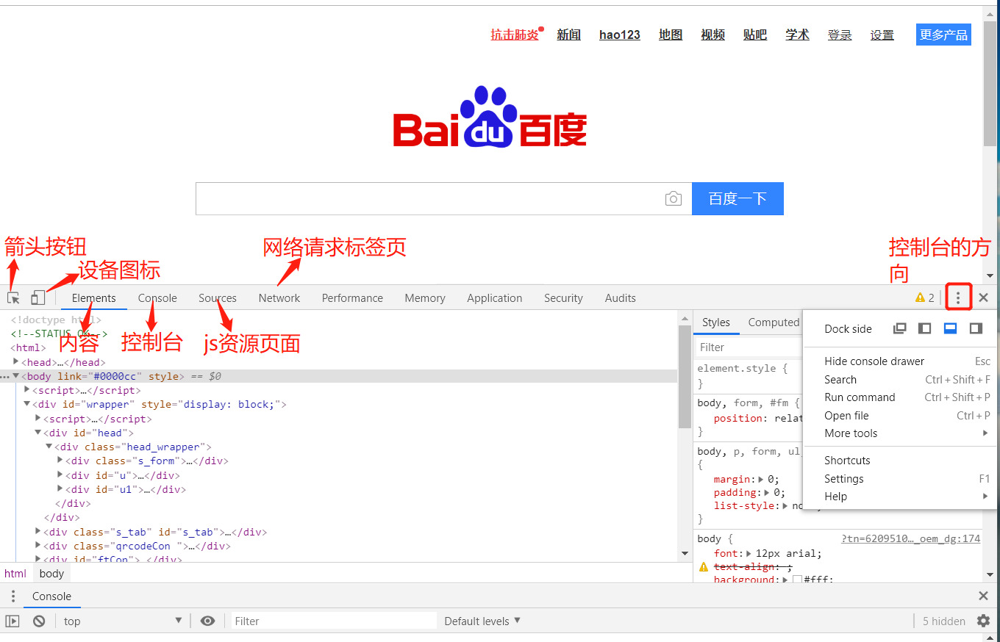
Task: Open the Network tab
Action: coord(279,297)
